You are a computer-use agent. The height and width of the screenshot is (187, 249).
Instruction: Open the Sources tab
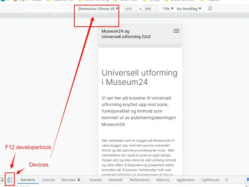(x=95, y=180)
